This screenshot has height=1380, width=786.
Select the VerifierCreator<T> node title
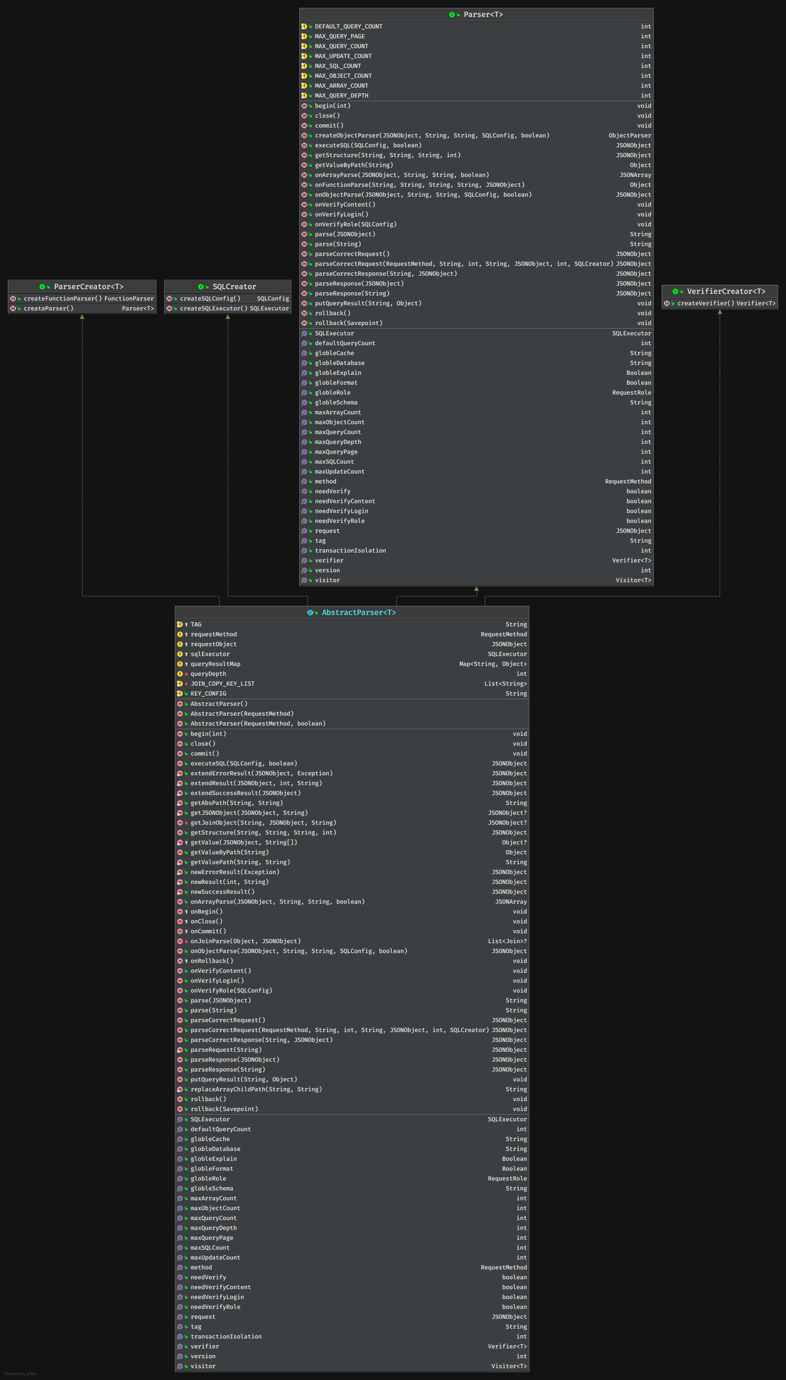tap(726, 291)
